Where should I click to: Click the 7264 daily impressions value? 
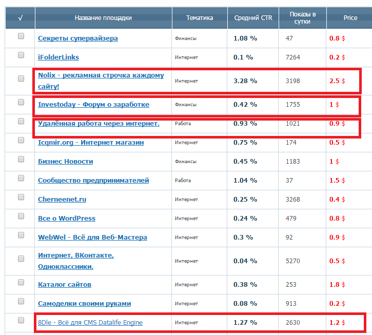(x=293, y=57)
